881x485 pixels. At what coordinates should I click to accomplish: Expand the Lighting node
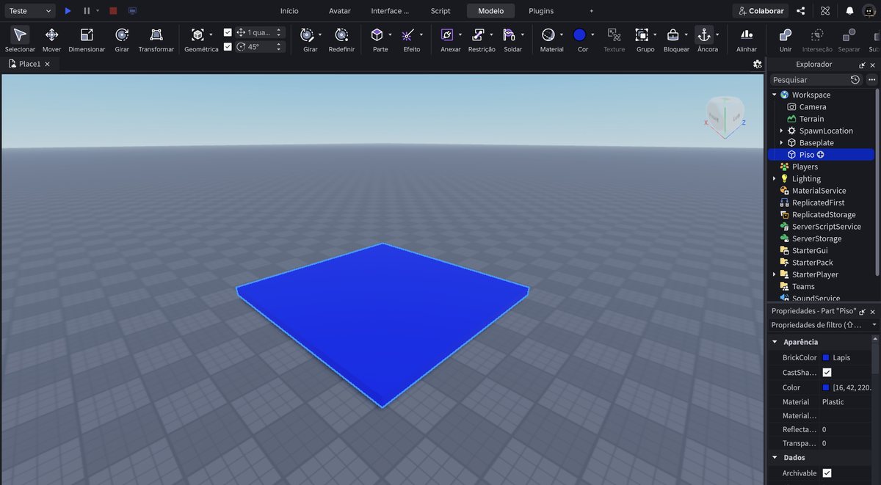click(774, 179)
